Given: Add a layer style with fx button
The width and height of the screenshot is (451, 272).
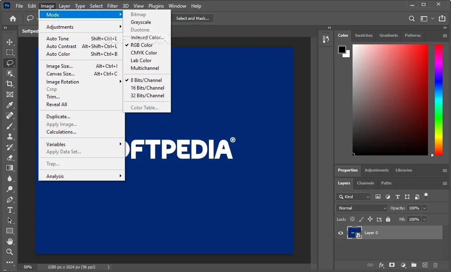Looking at the screenshot, I should pyautogui.click(x=381, y=265).
